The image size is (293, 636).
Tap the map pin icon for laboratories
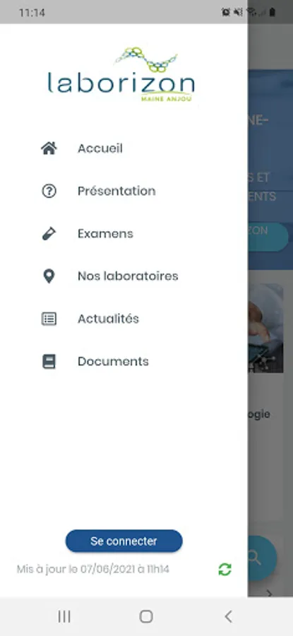click(x=49, y=276)
